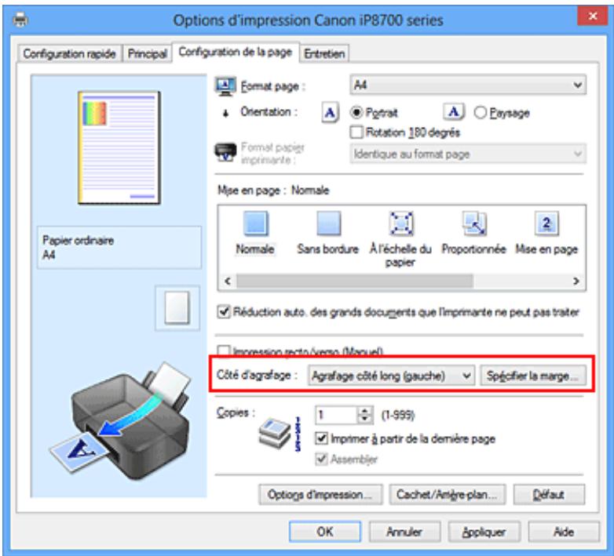
Task: Switch to Configuration rapide tab
Action: coord(69,53)
